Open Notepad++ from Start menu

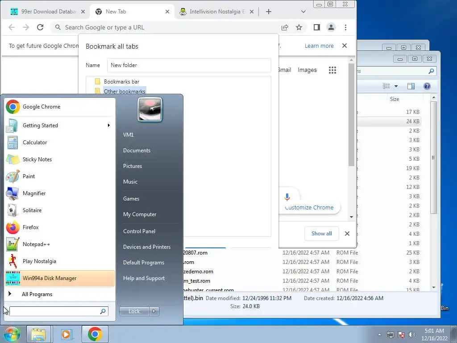60,244
